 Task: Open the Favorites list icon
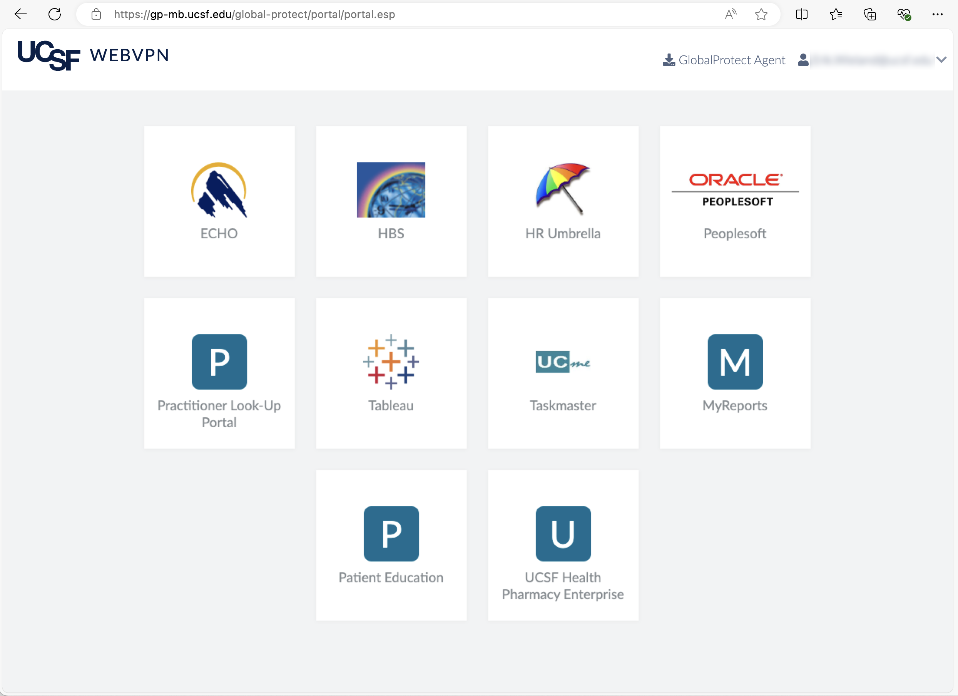(836, 14)
